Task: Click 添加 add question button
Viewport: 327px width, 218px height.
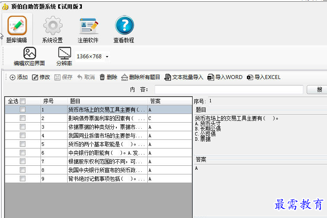Action: [19, 77]
